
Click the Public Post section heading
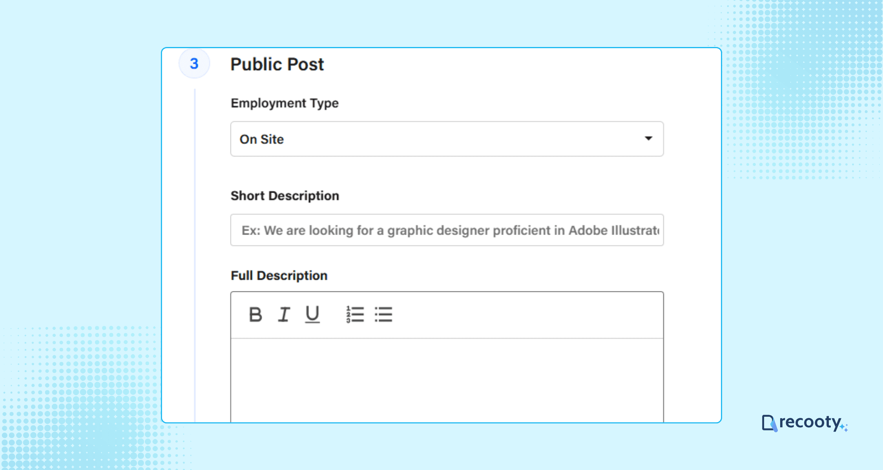(x=277, y=64)
